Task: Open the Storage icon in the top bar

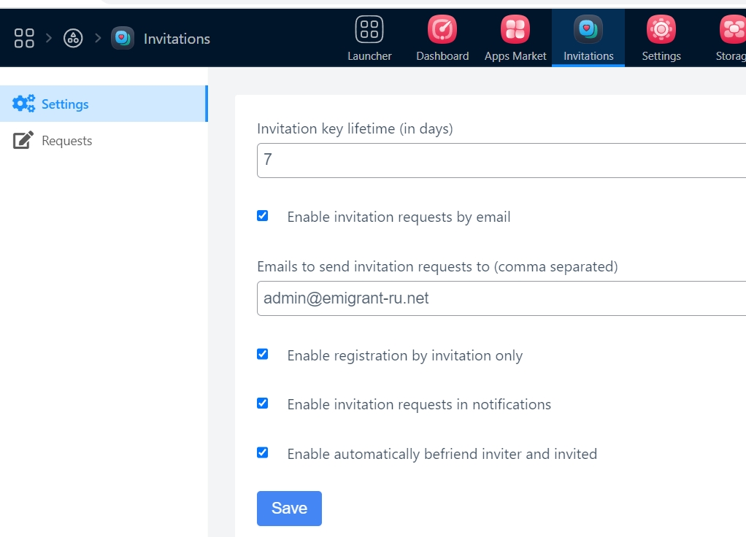Action: 732,30
